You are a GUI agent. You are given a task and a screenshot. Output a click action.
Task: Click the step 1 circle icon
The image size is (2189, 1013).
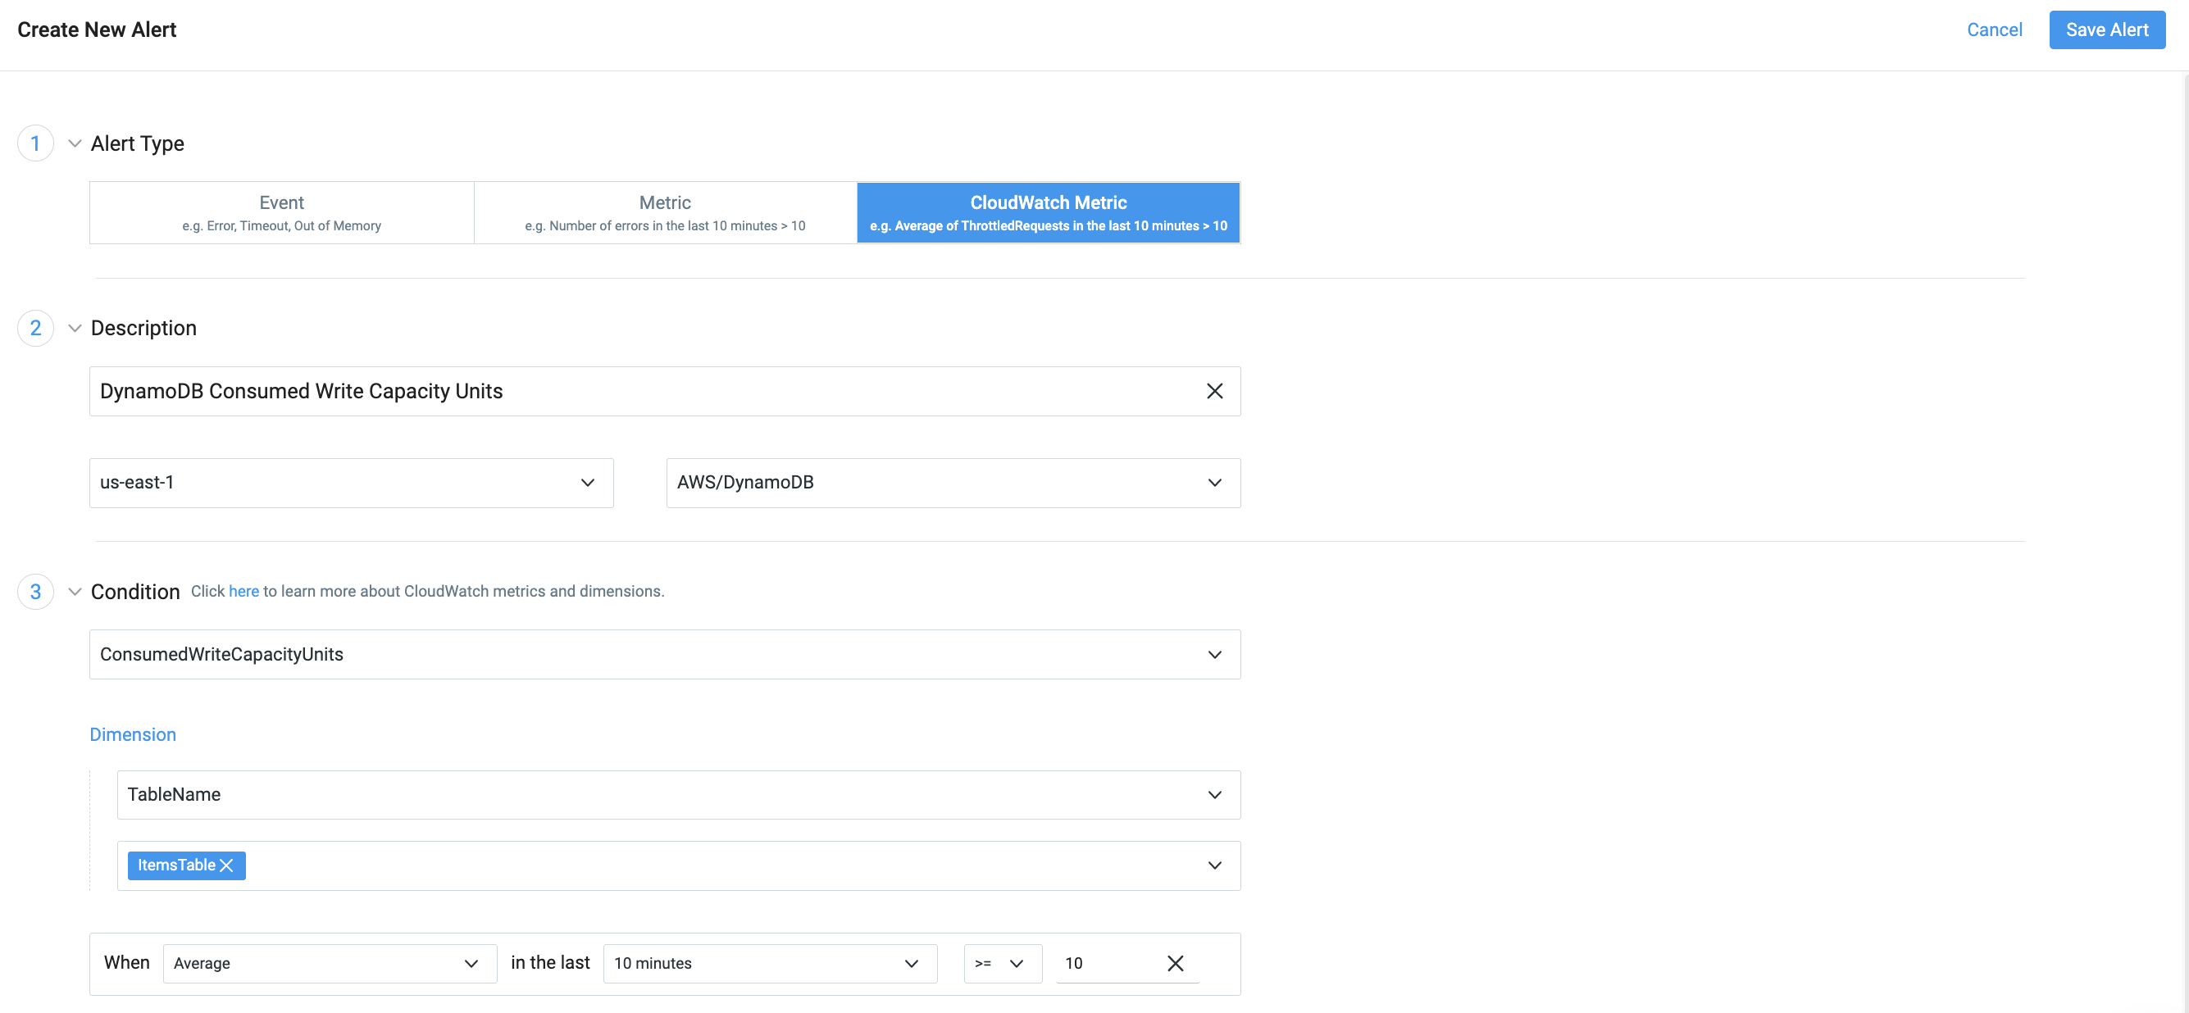point(34,143)
